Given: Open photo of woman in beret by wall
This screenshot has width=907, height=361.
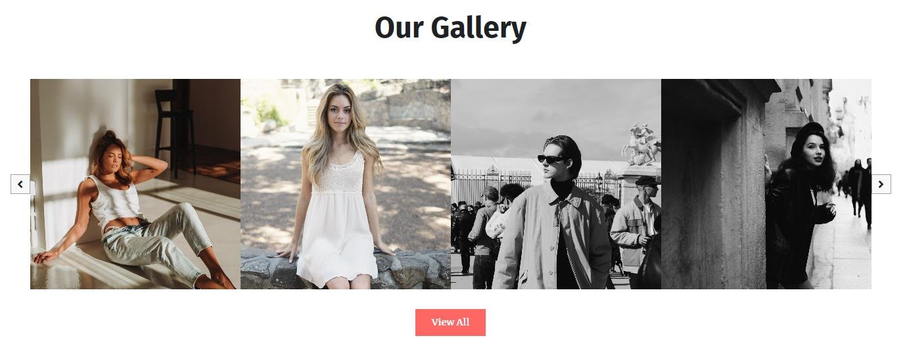Looking at the screenshot, I should (x=766, y=184).
